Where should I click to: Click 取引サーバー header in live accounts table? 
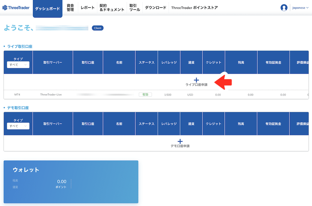(53, 62)
